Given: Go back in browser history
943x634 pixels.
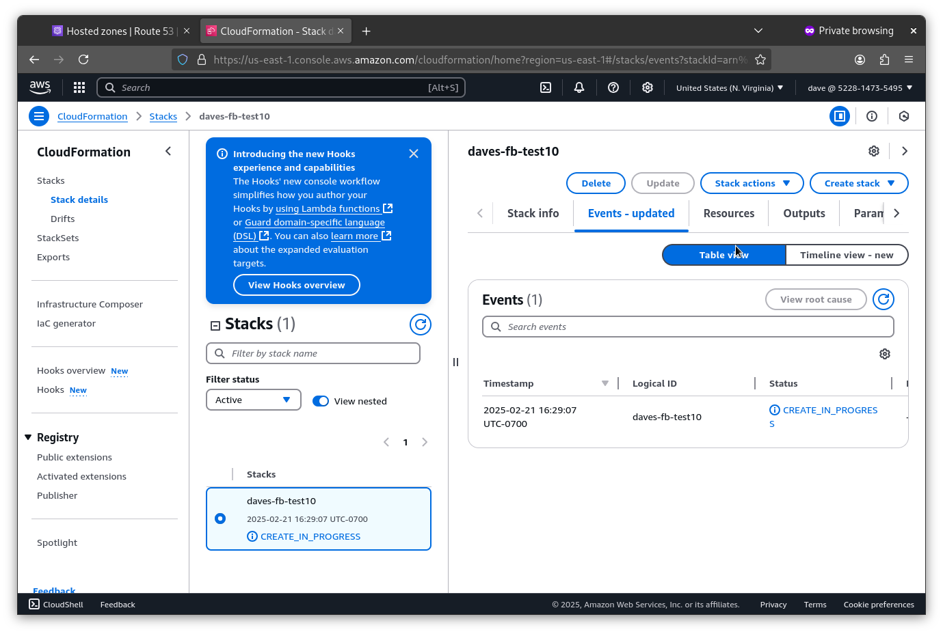Looking at the screenshot, I should click(x=34, y=59).
